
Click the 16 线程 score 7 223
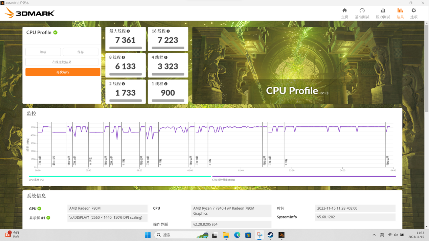[x=168, y=40]
